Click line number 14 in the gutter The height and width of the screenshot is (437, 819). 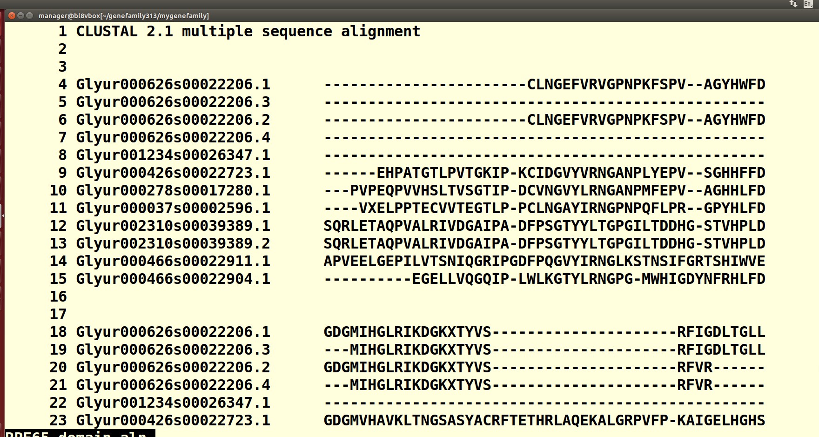58,262
